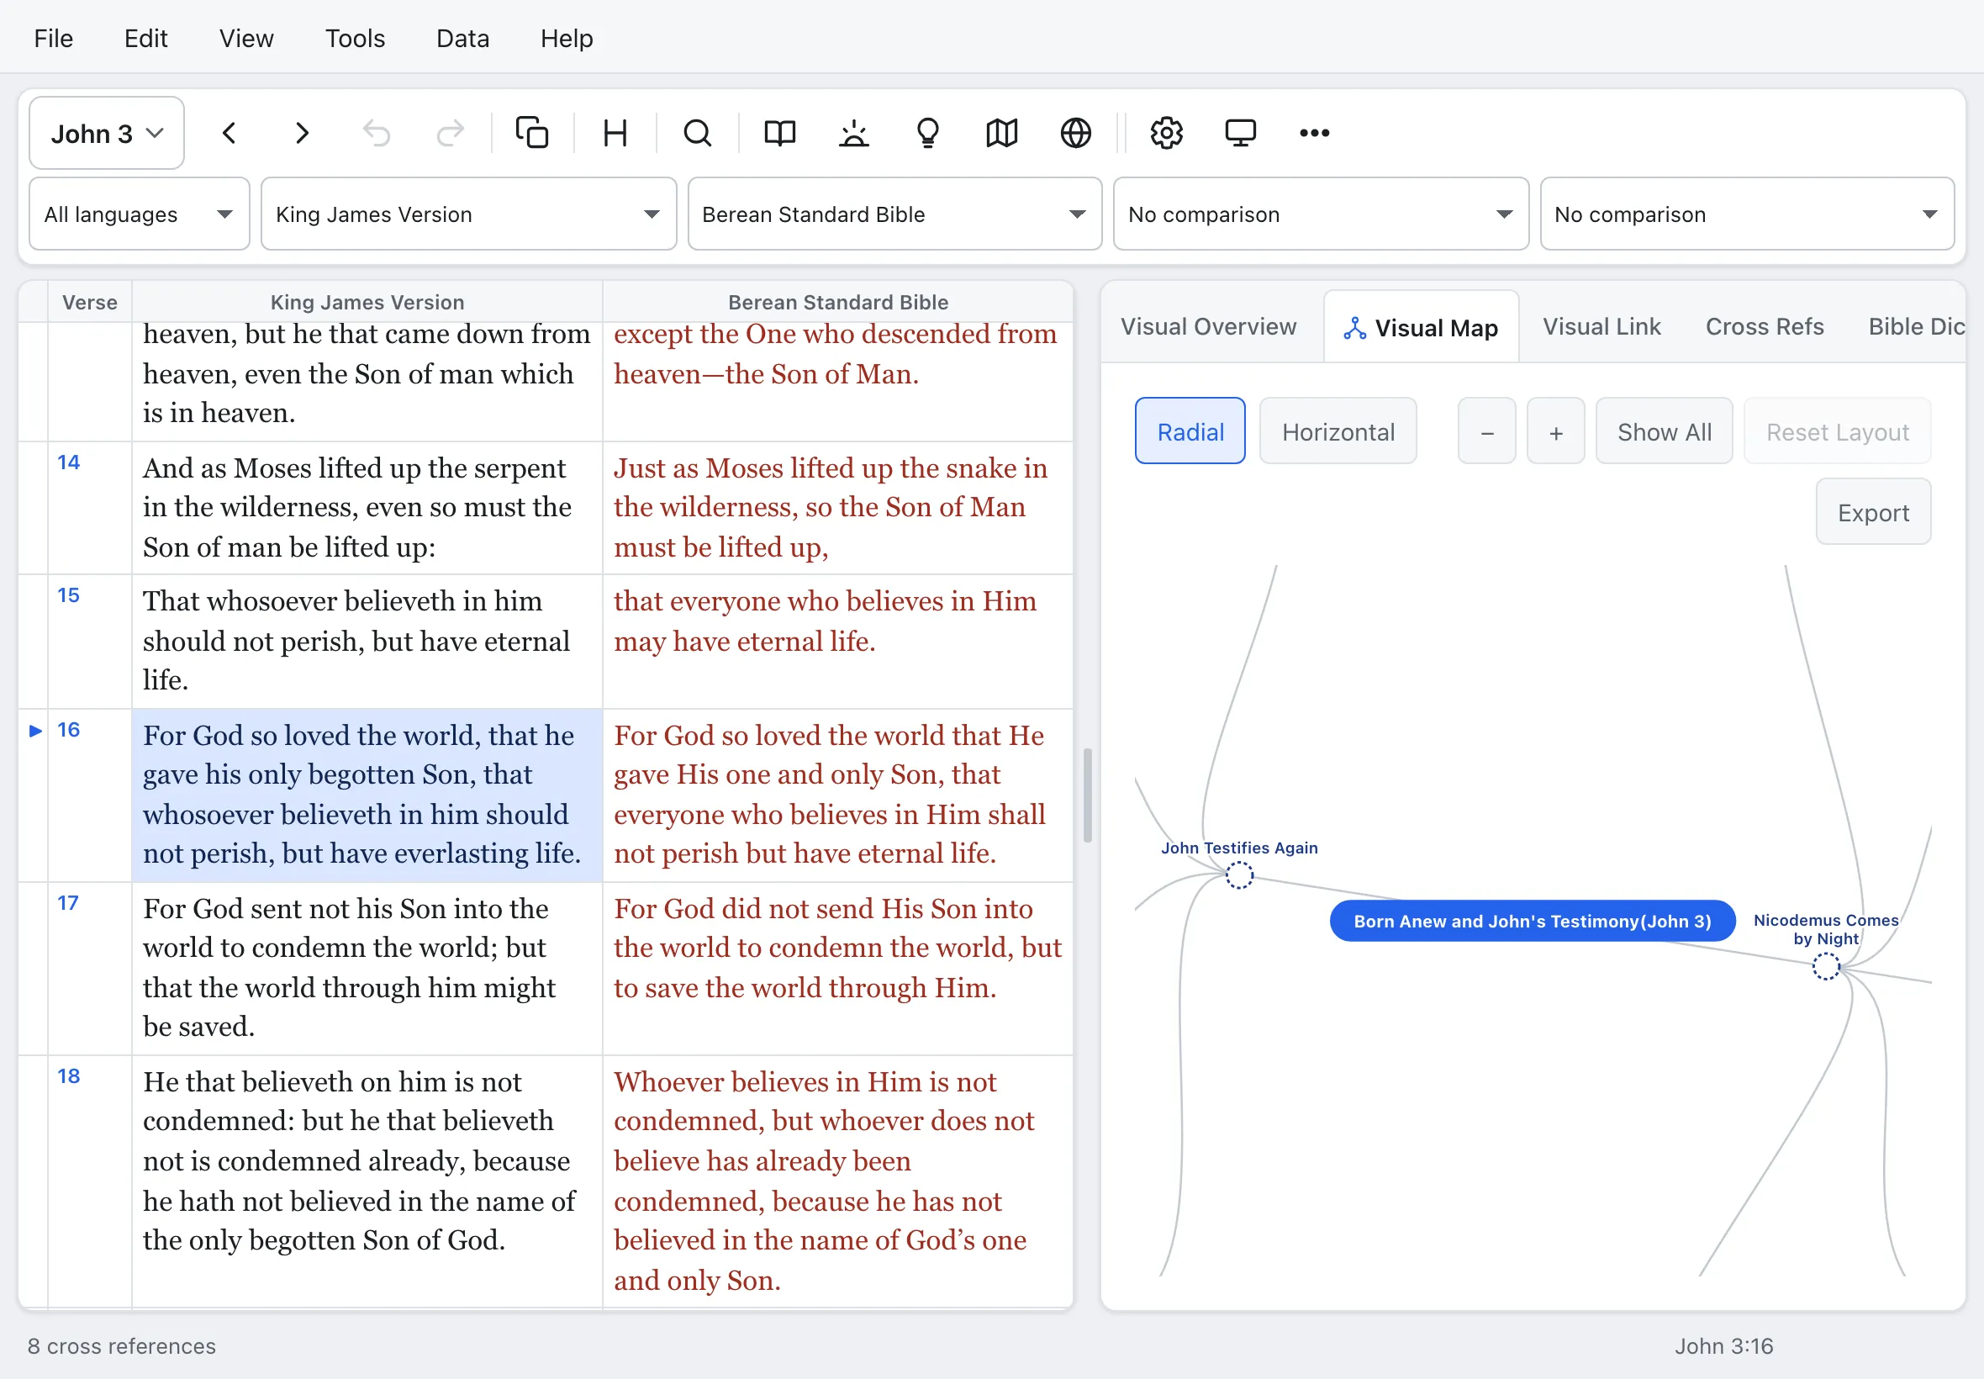
Task: Select Radial layout mode
Action: point(1190,431)
